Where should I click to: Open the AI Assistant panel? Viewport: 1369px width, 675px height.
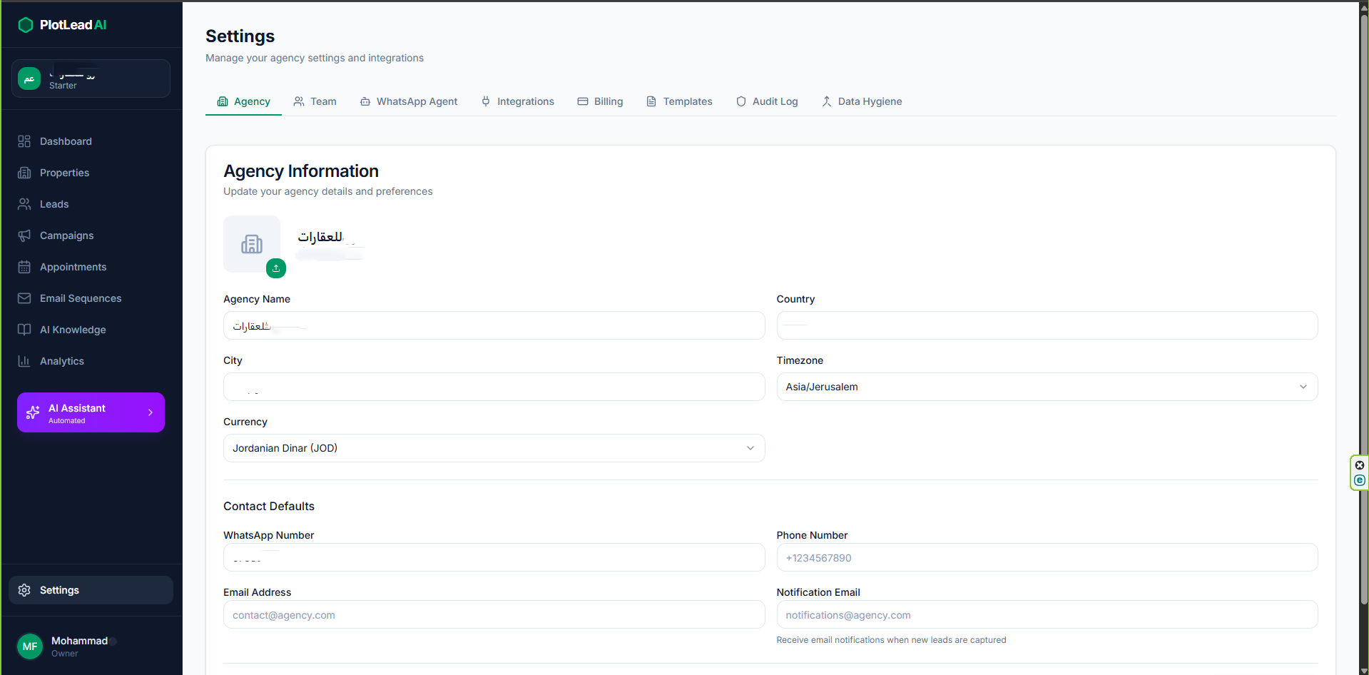(x=91, y=412)
